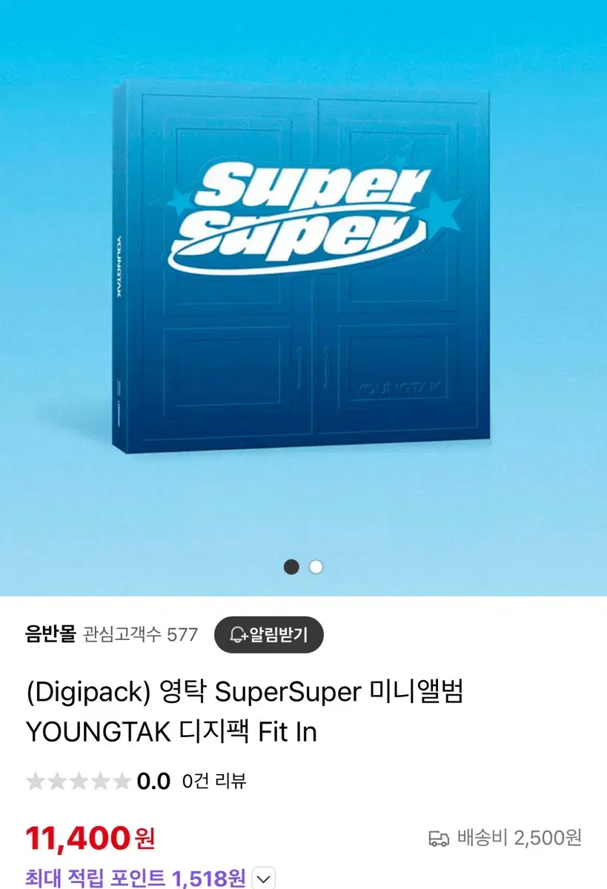Click the star rating icons
607x889 pixels.
click(x=79, y=781)
